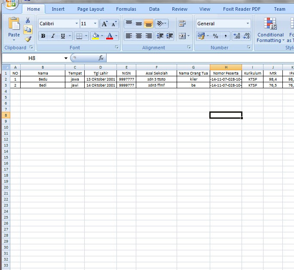Apply yellow fill color bucket

[95, 36]
